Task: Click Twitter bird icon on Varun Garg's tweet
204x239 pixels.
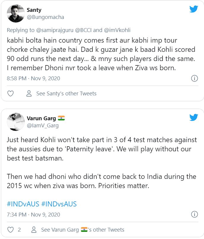Action: click(x=194, y=118)
